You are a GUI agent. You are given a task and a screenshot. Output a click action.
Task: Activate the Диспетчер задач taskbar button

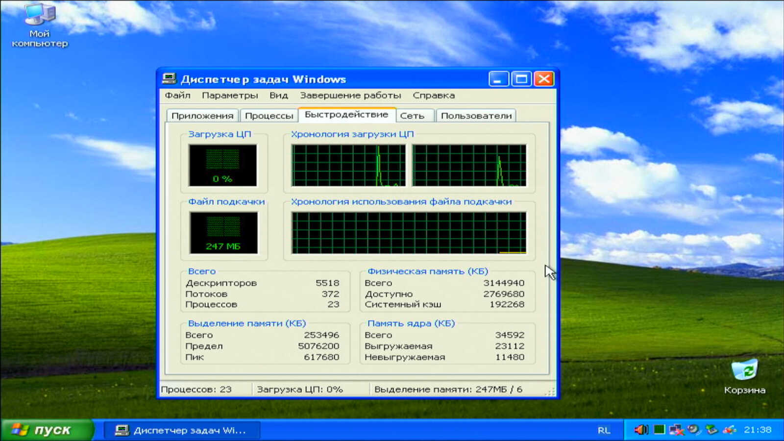(182, 430)
